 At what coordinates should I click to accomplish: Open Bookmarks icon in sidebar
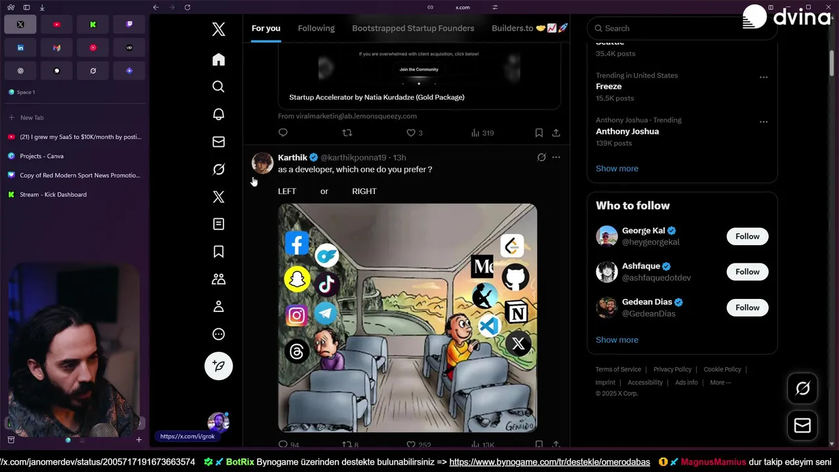219,252
